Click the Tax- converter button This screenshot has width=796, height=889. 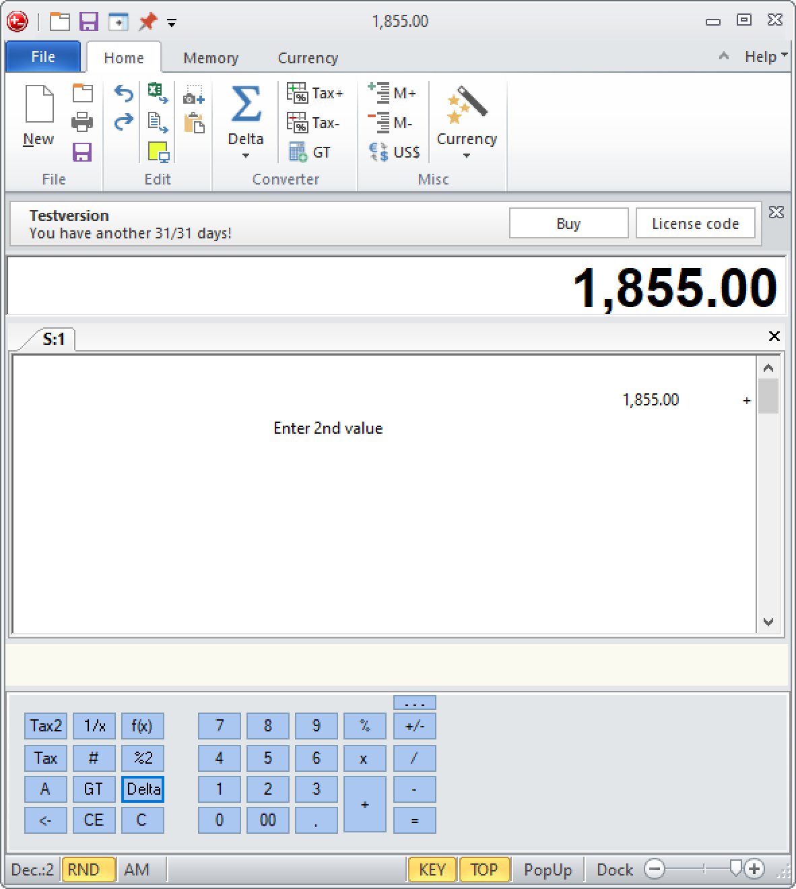[x=314, y=123]
